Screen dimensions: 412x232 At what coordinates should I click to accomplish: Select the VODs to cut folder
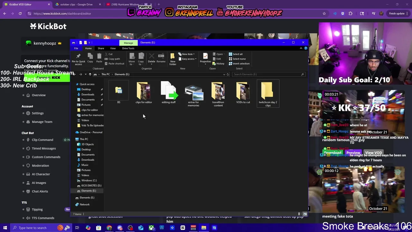(x=243, y=93)
